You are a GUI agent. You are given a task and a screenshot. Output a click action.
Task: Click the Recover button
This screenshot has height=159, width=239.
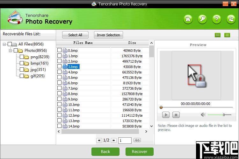(140, 152)
